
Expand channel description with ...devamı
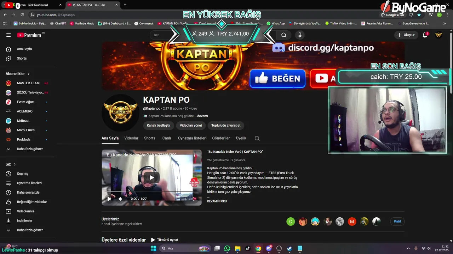click(x=201, y=116)
